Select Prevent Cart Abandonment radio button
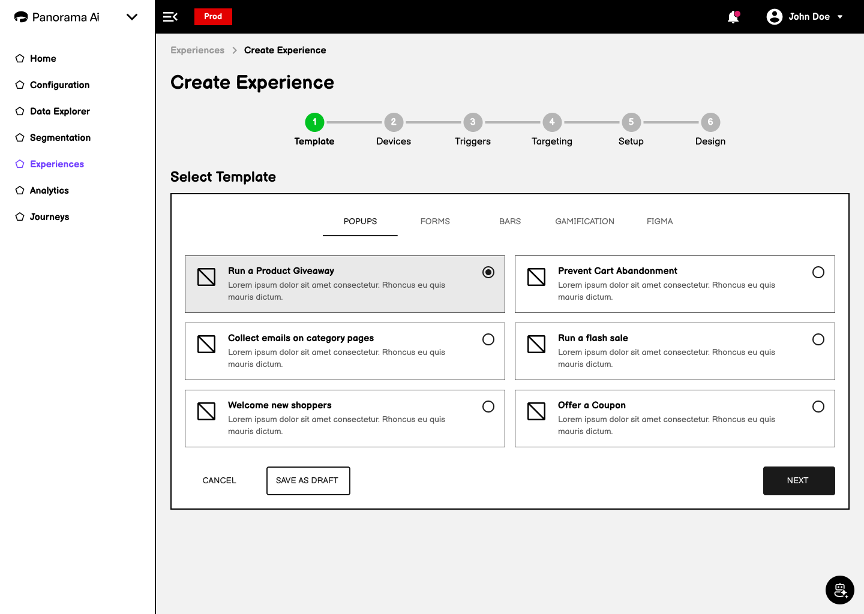Screen dimensions: 864x614 point(818,272)
